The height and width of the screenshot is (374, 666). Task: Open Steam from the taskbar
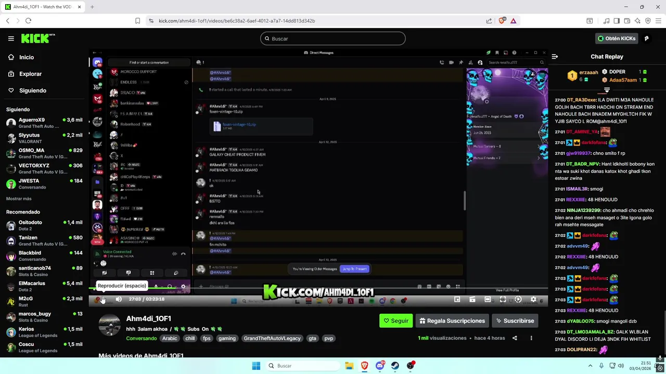395,366
